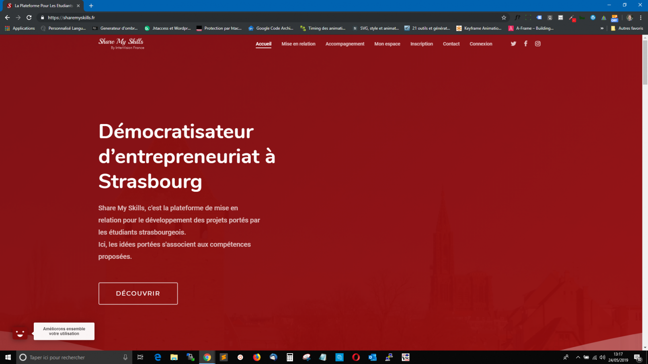Open a new browser tab
This screenshot has height=364, width=648.
pos(91,6)
